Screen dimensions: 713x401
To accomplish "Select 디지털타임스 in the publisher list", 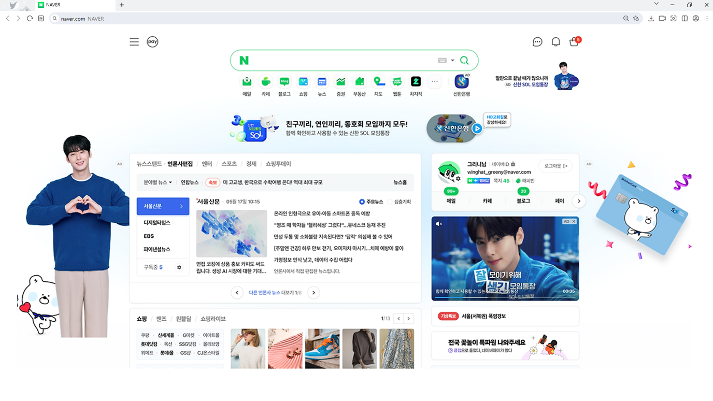I will click(x=157, y=222).
